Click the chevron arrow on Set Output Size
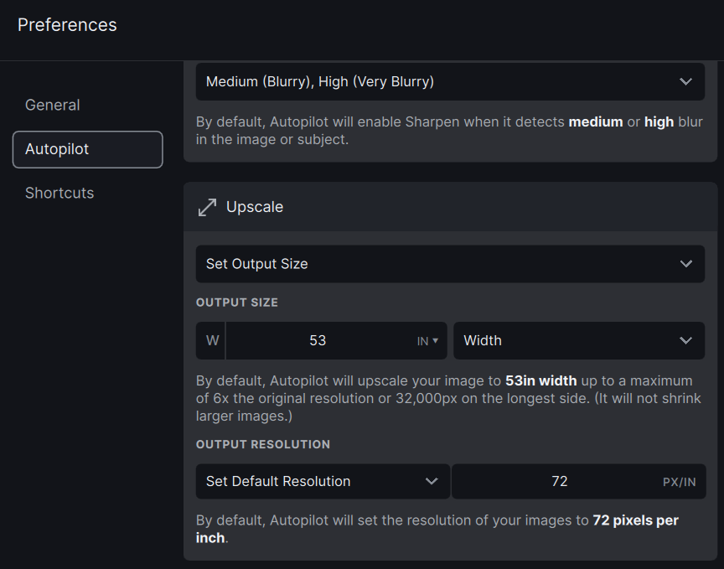 pyautogui.click(x=685, y=264)
